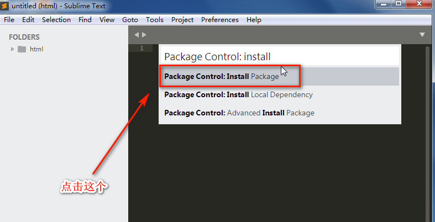
Task: Select the html folder name in sidebar
Action: 36,49
